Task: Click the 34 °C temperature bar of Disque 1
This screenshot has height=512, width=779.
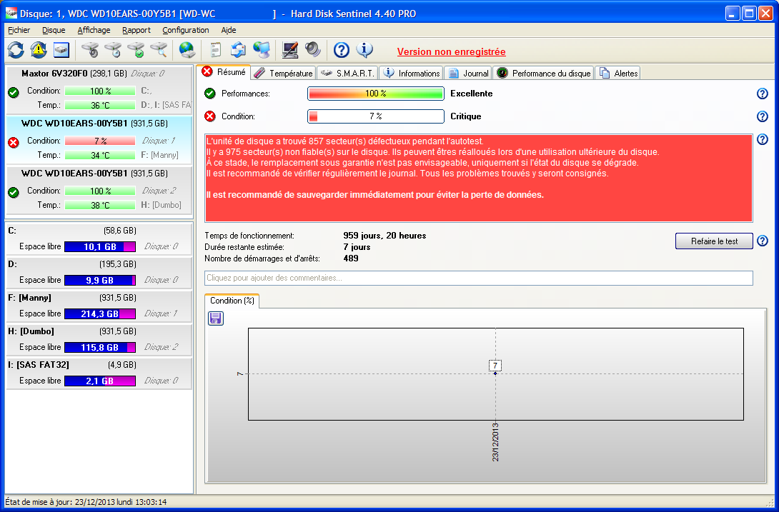Action: tap(100, 156)
